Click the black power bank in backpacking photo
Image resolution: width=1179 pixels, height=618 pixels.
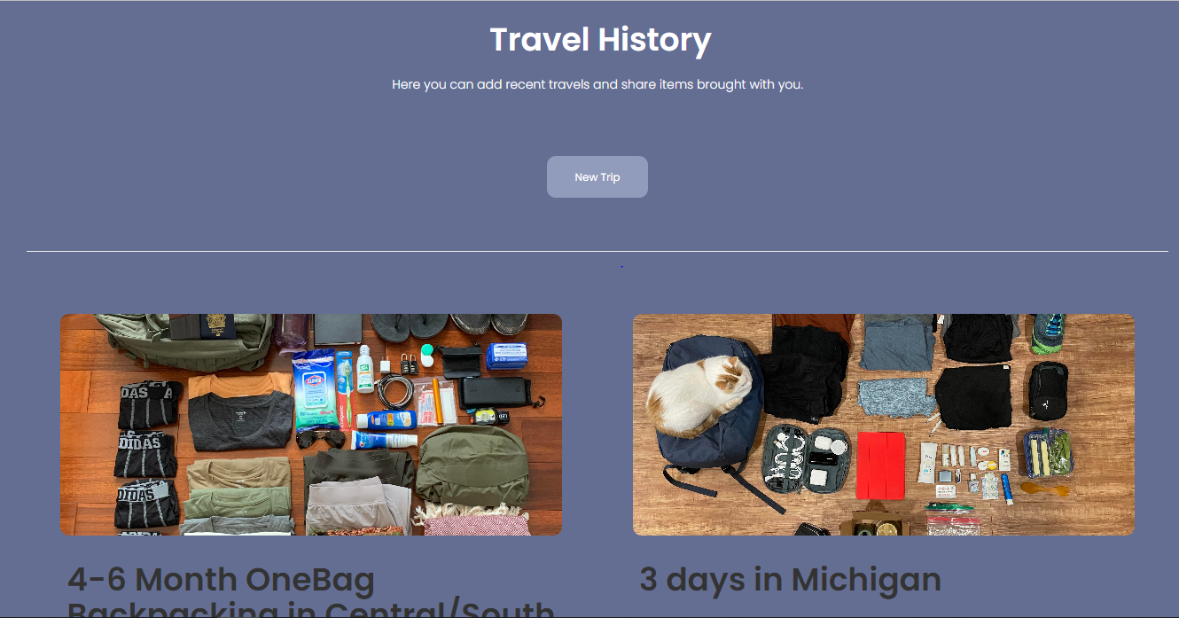[x=495, y=391]
